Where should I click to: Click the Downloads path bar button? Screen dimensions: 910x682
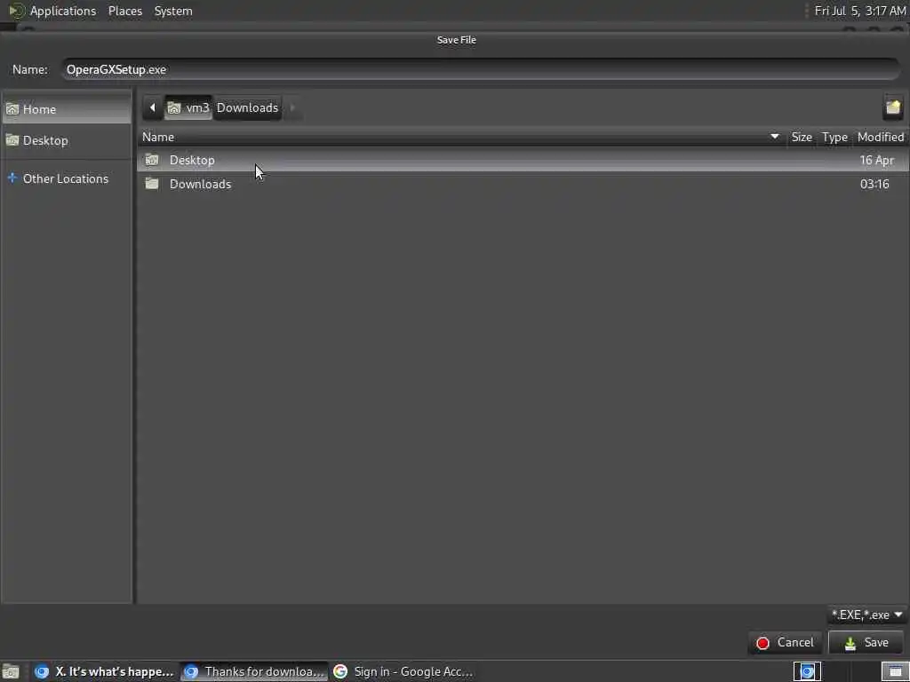pos(247,107)
